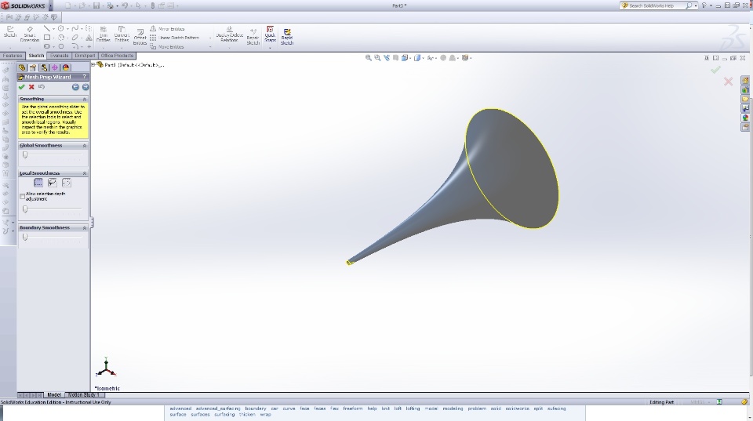This screenshot has height=421, width=753.
Task: Switch to the Sketch tab
Action: [36, 56]
